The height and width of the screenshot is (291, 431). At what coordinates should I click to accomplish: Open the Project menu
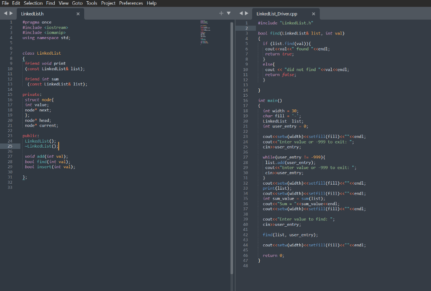(108, 3)
